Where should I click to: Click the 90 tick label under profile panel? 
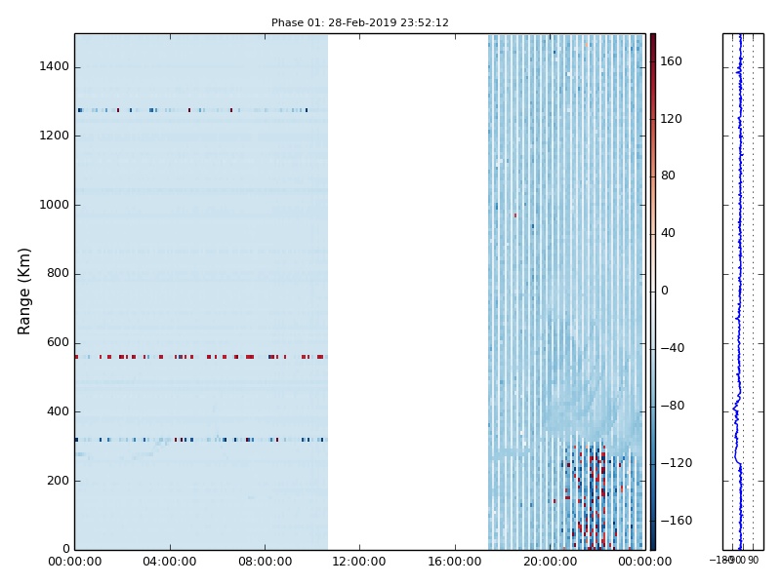pyautogui.click(x=753, y=560)
